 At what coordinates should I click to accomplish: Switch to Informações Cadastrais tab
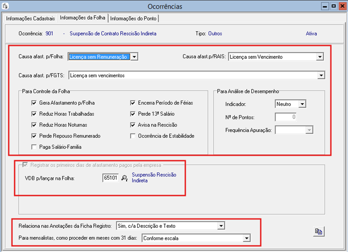tap(30, 19)
